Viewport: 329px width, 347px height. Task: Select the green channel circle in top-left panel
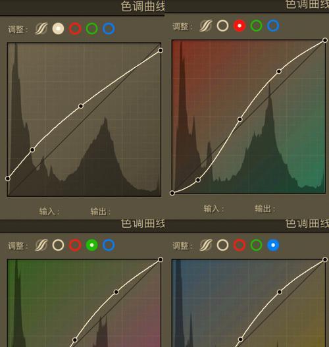[x=91, y=28]
